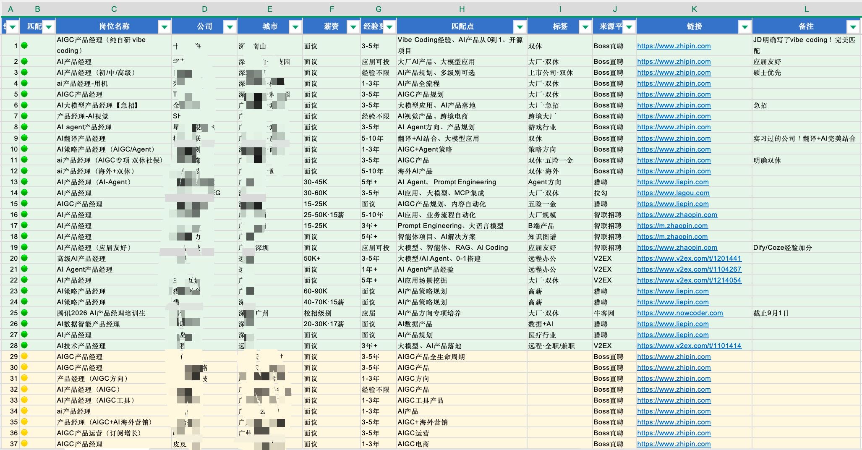Viewport: 862px width, 450px height.
Task: Click green dot beside AI技术产品经理
Action: click(24, 345)
